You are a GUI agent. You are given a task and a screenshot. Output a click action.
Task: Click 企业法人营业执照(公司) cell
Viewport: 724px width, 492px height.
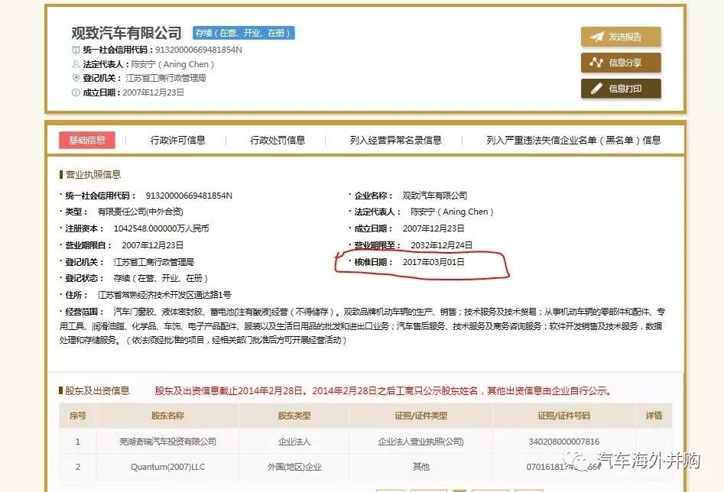click(420, 442)
